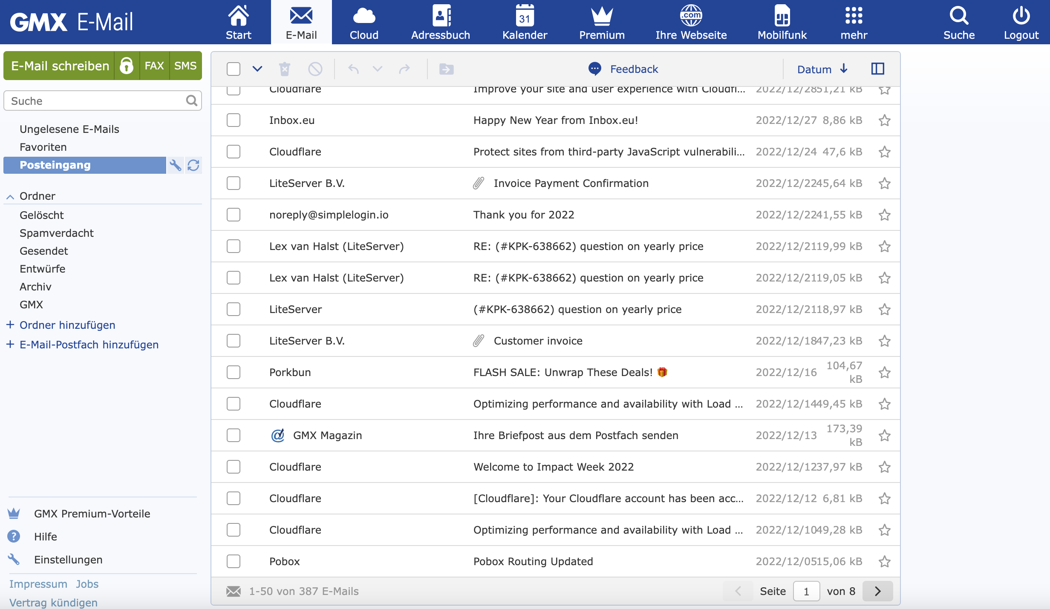
Task: Open the reply options dropdown chevron
Action: click(x=378, y=69)
